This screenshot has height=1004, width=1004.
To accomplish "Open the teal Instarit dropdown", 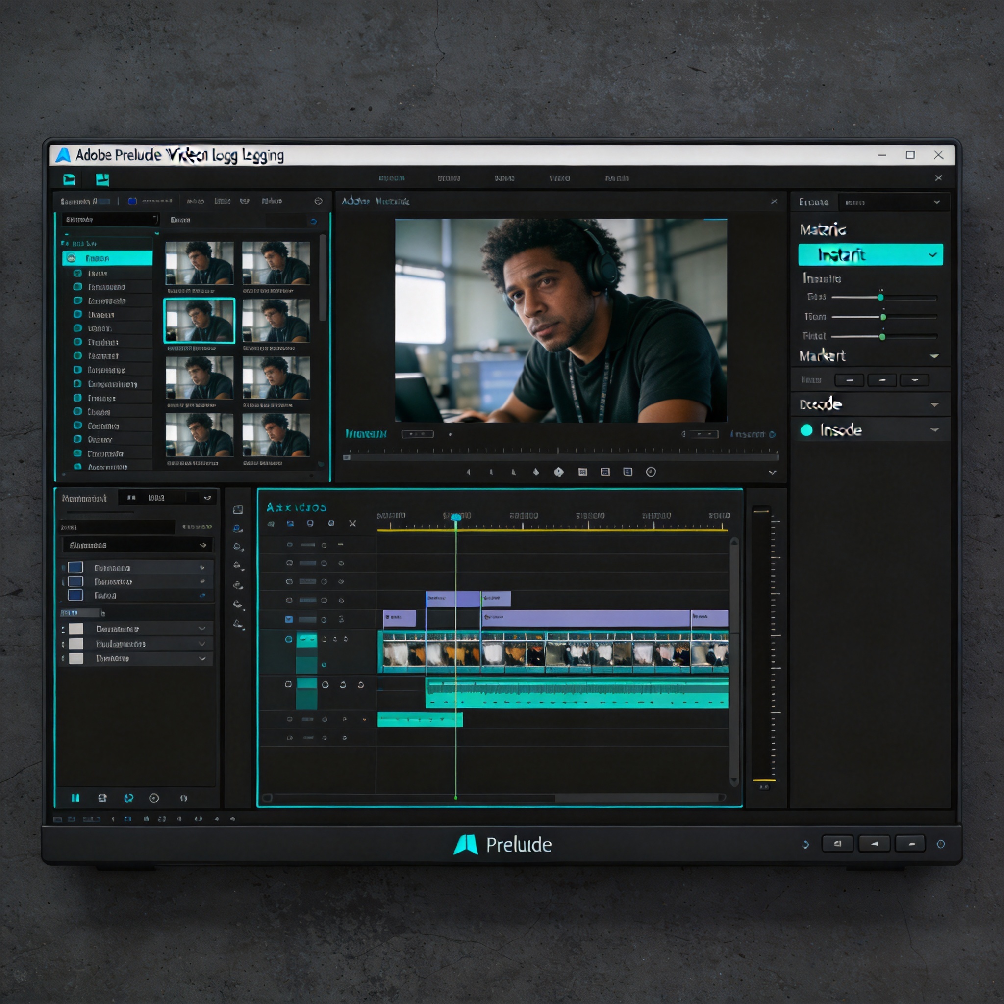I will 871,254.
